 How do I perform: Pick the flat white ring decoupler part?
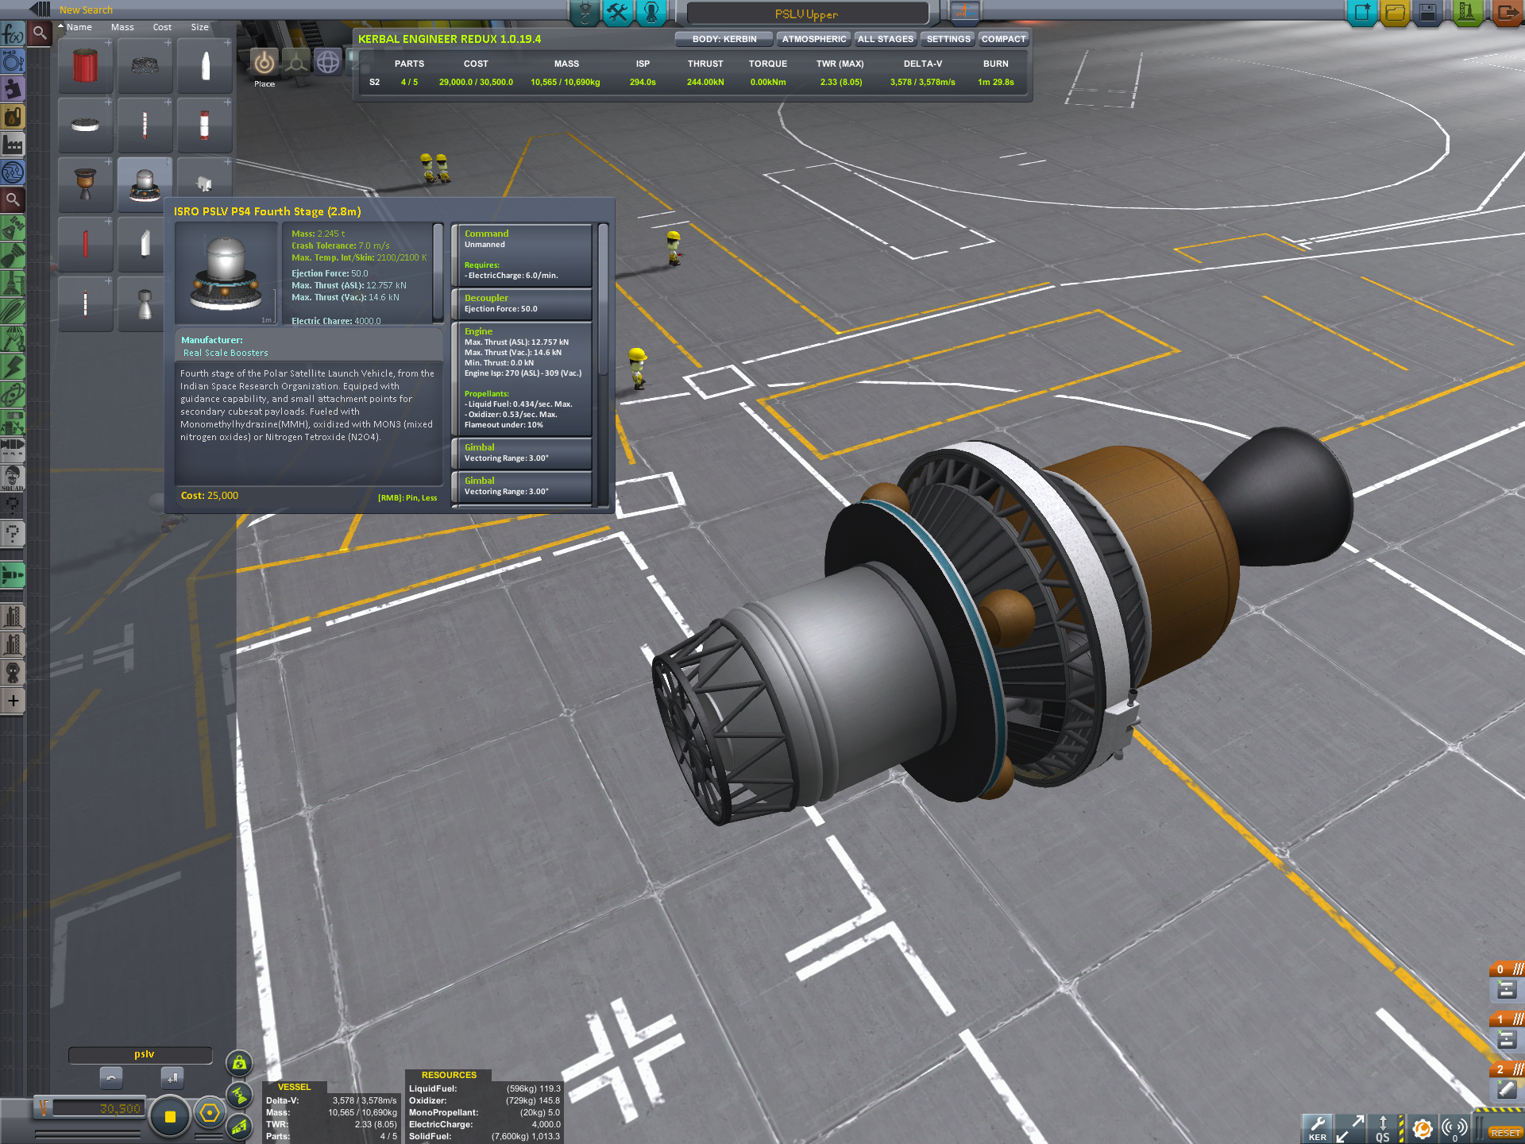pos(86,126)
